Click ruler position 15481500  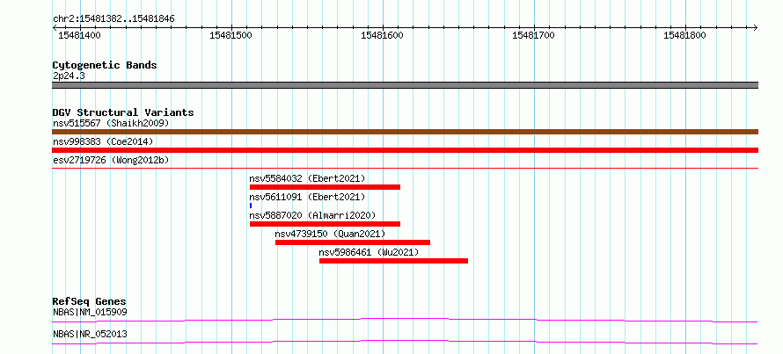click(231, 35)
